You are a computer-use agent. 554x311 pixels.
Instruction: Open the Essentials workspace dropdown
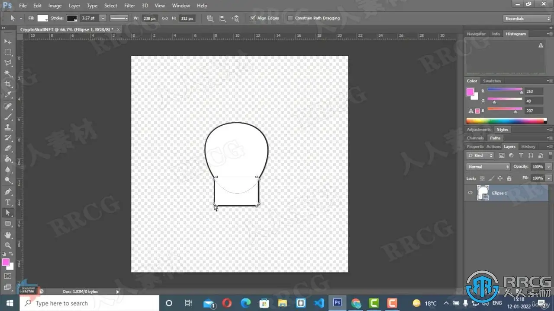pos(528,19)
